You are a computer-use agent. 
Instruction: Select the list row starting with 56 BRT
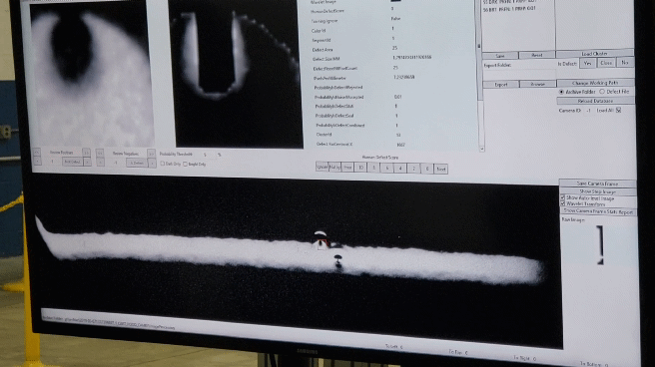tap(509, 9)
